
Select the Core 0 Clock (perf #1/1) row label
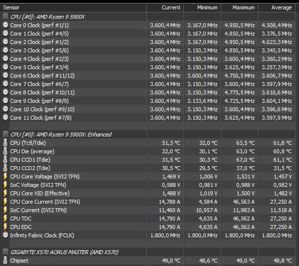[39, 25]
